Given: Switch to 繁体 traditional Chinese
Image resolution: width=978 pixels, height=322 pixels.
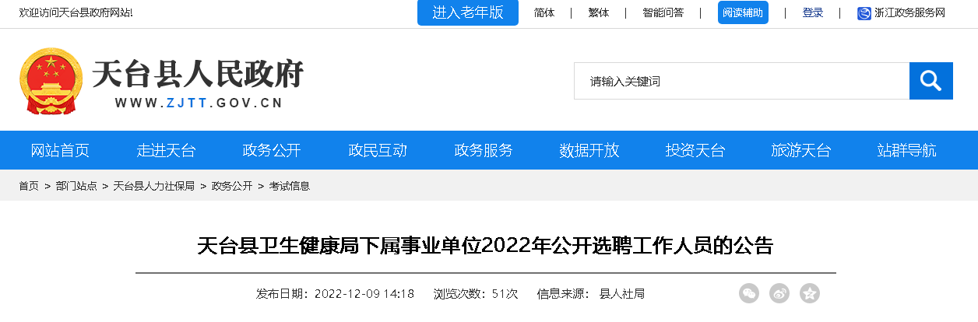Looking at the screenshot, I should [x=599, y=12].
